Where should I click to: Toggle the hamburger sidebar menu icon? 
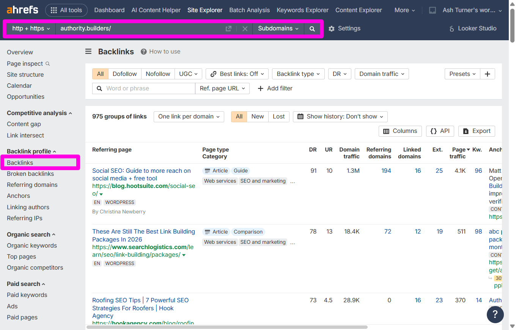[x=88, y=51]
